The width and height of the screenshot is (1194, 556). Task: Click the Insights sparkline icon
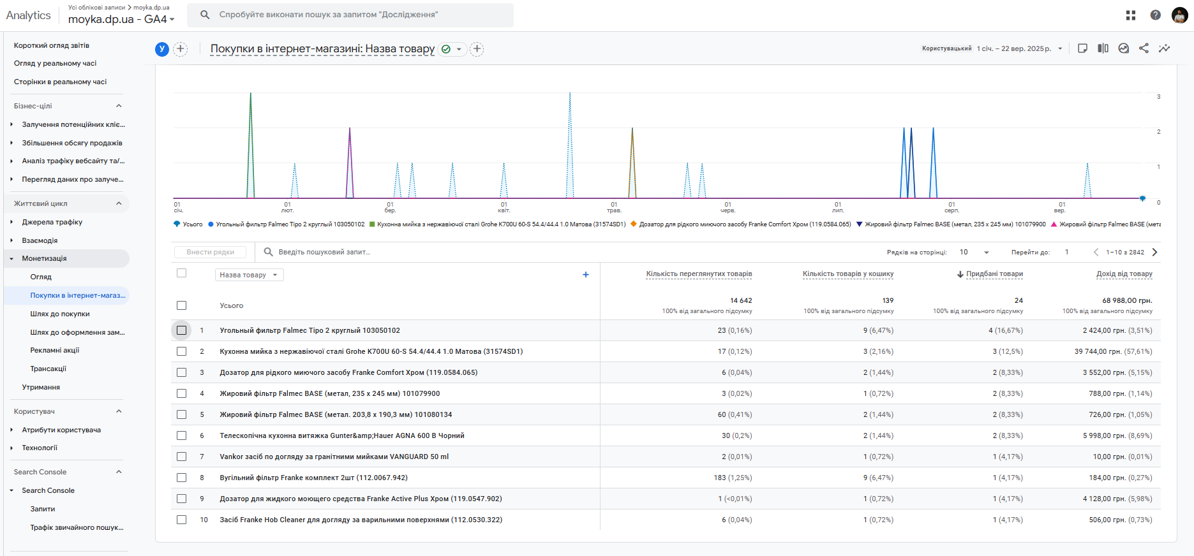pos(1164,48)
